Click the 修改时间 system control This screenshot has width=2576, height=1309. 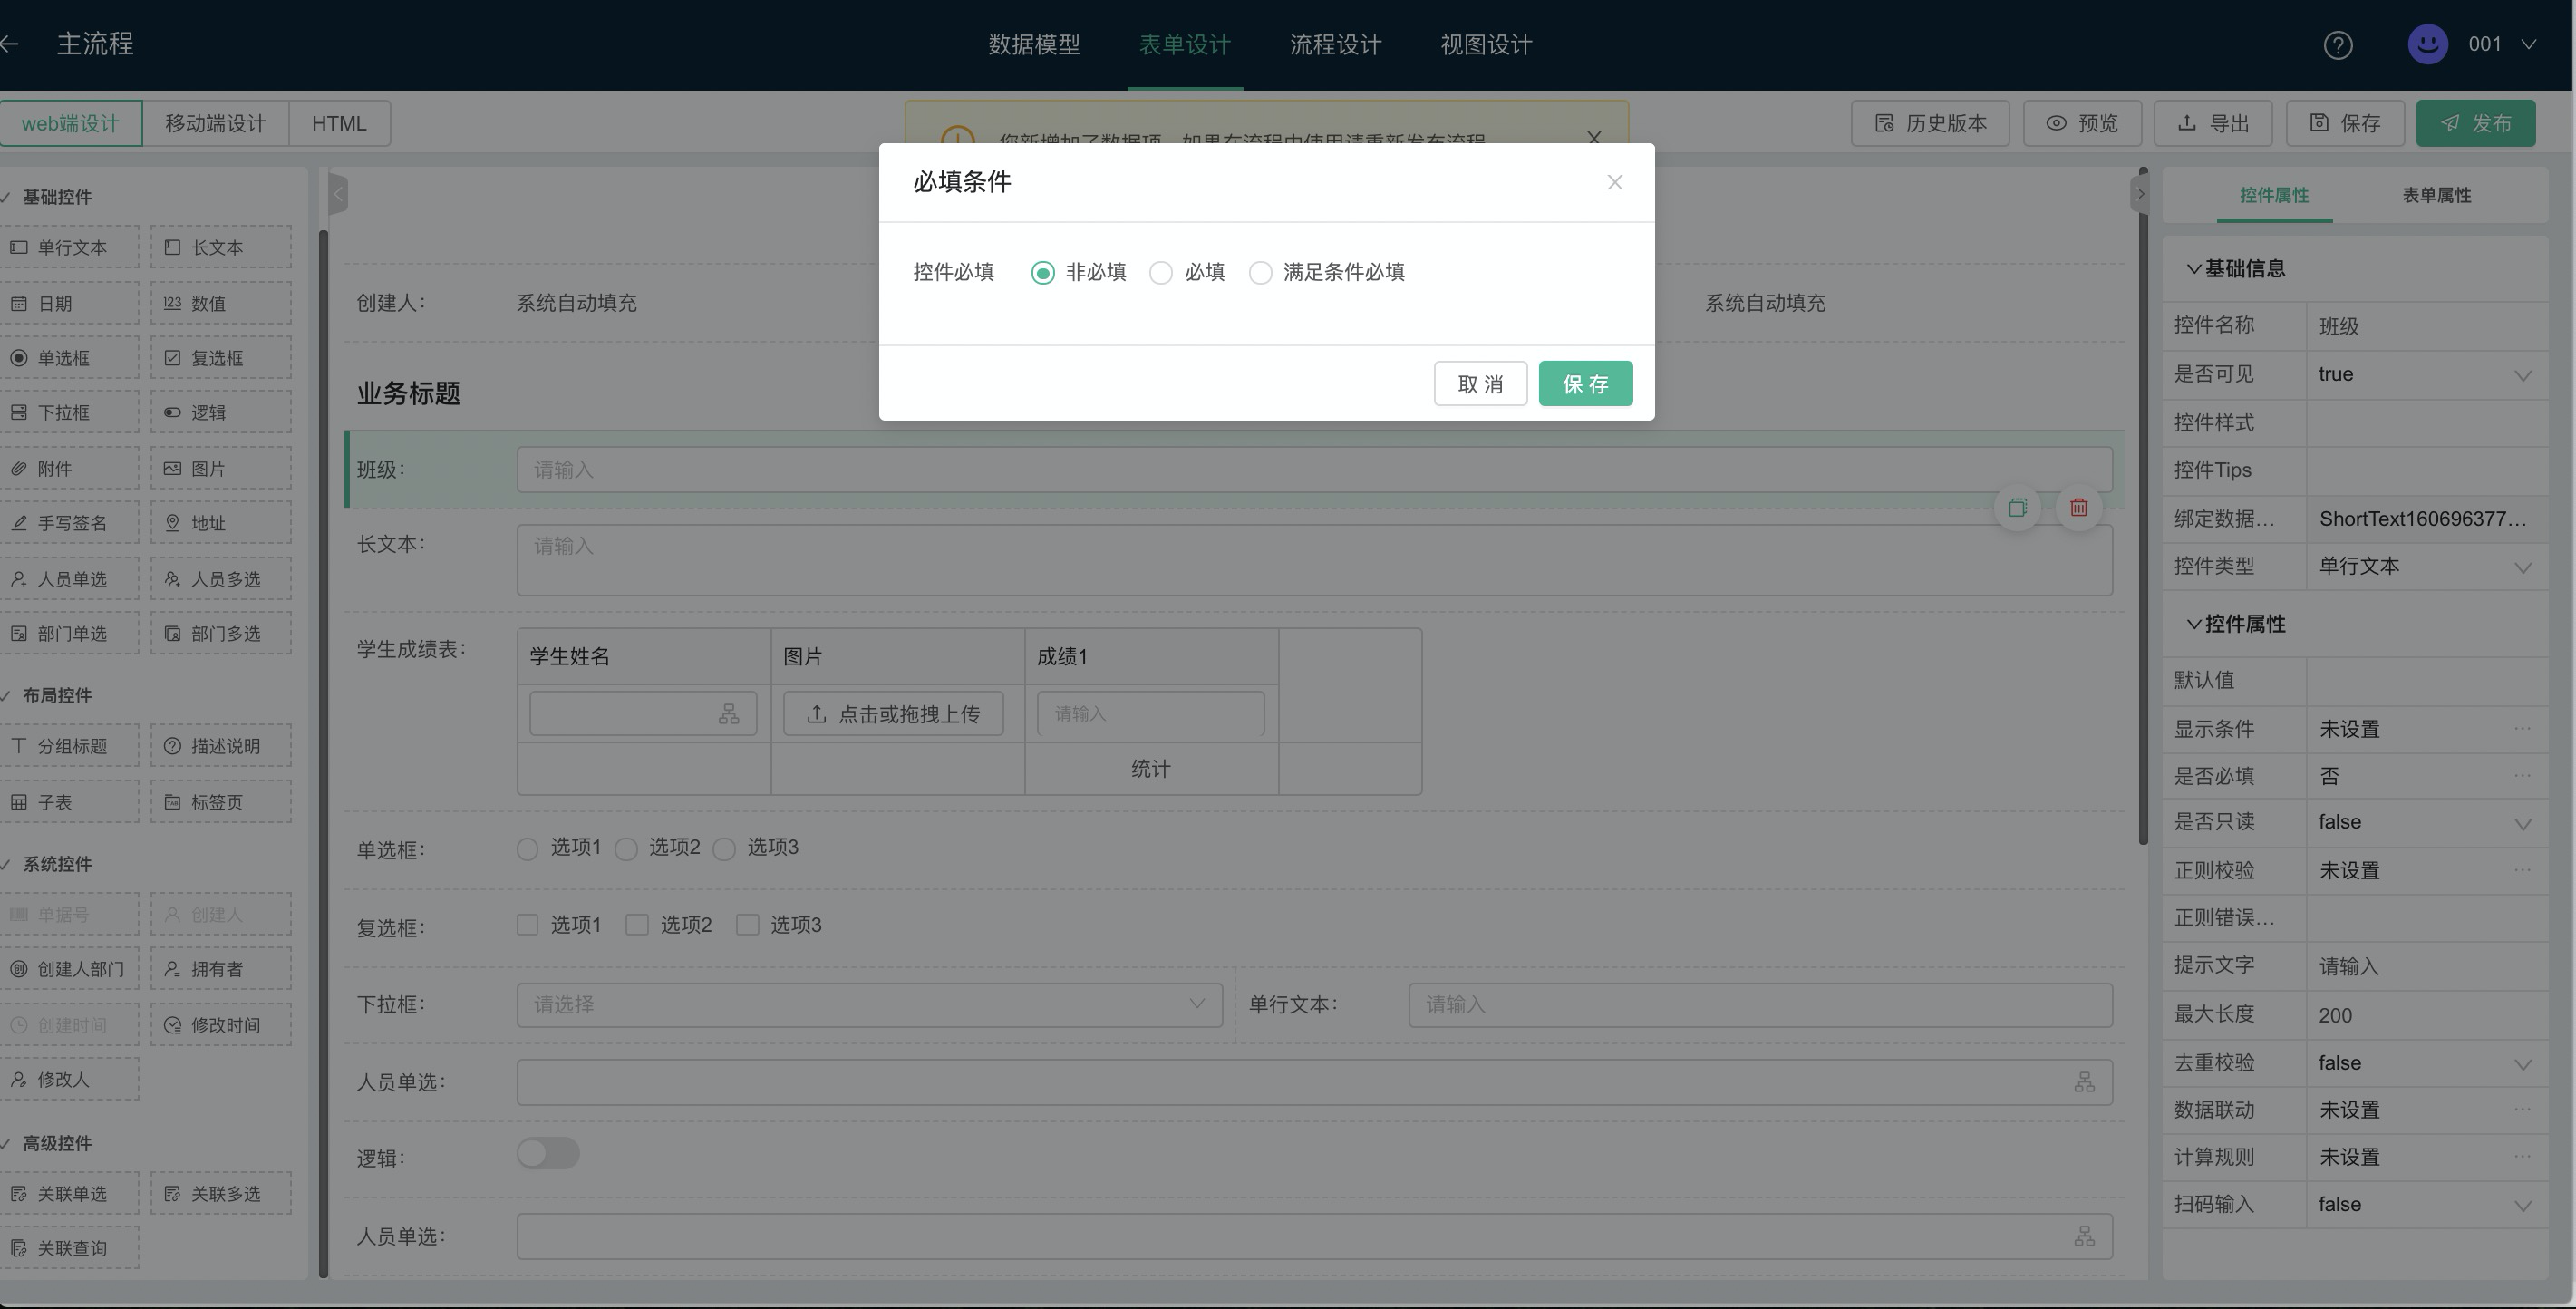tap(221, 1025)
